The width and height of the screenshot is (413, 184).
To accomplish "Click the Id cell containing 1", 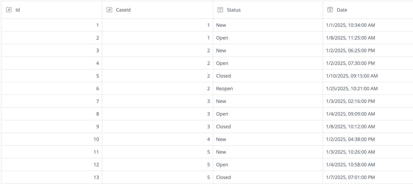I will tap(97, 25).
